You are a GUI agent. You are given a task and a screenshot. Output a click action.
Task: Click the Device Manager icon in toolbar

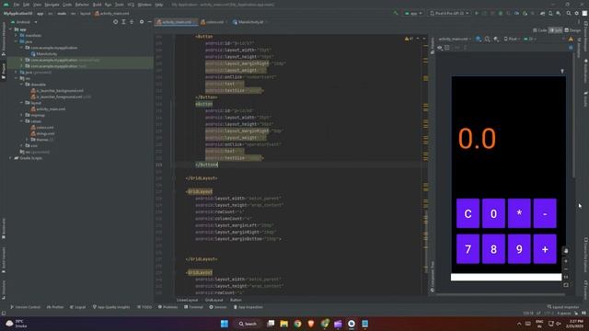[550, 13]
